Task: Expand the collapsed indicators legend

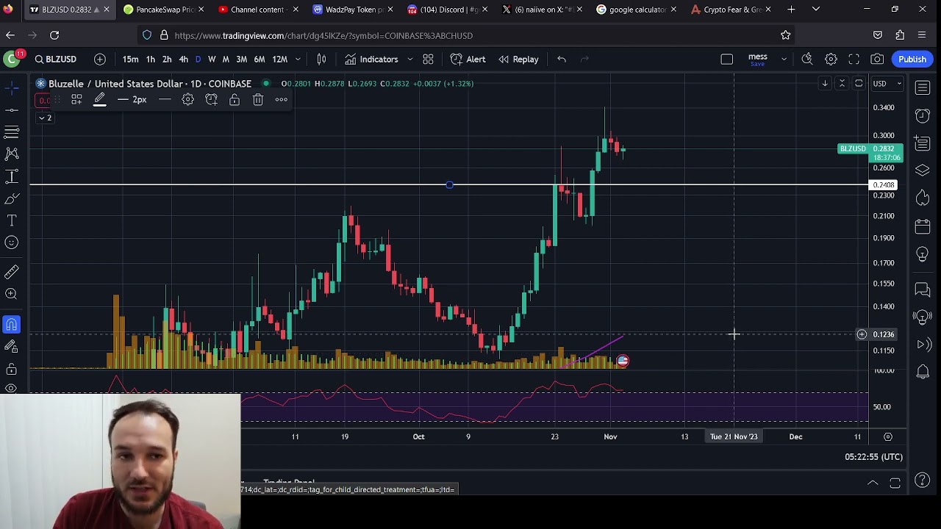Action: 45,118
